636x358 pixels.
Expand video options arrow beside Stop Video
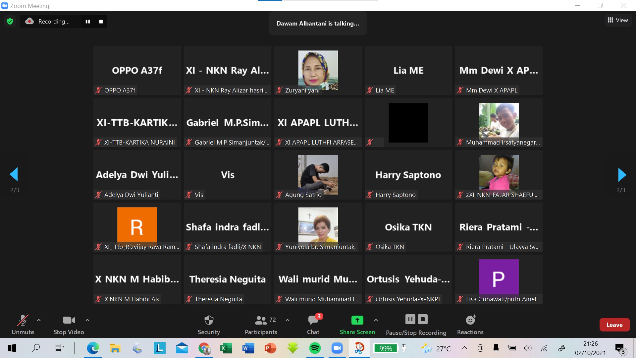pyautogui.click(x=87, y=320)
